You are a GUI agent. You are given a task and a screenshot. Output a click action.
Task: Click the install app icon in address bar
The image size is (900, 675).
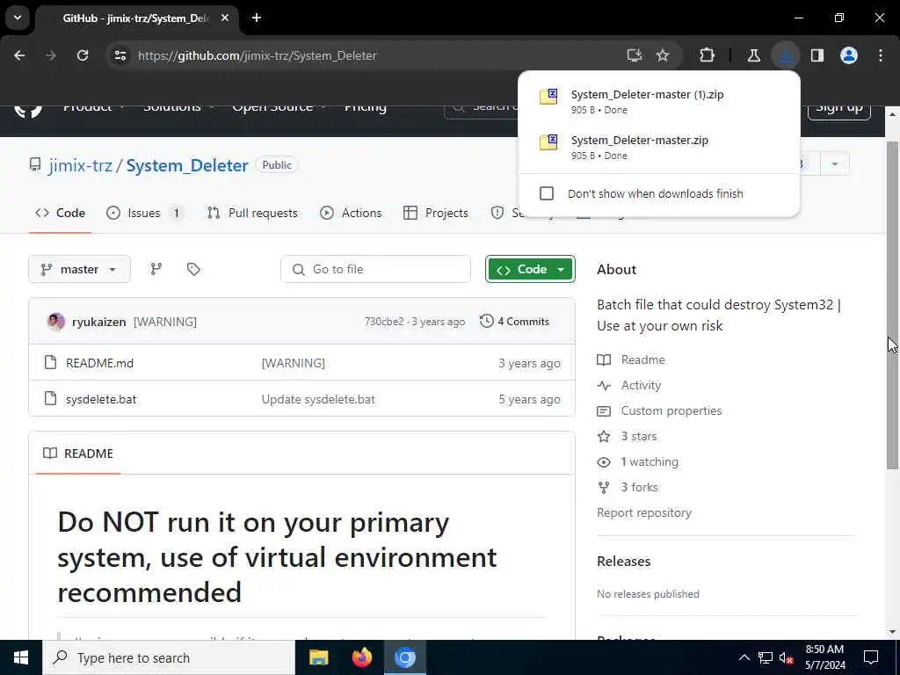click(x=634, y=55)
